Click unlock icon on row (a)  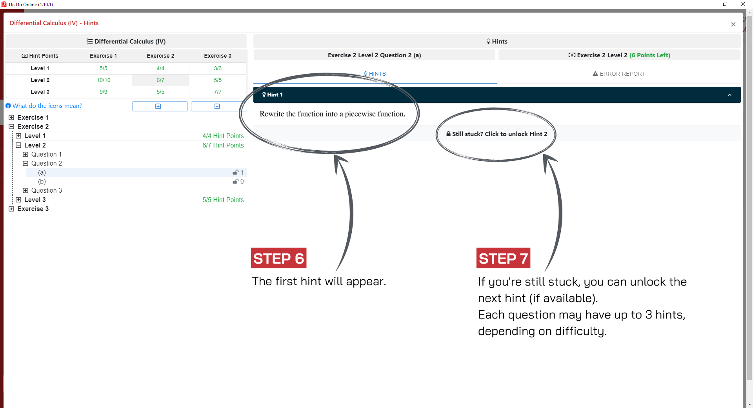coord(235,172)
